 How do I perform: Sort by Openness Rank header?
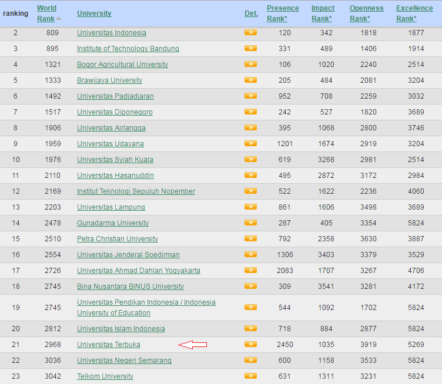point(366,14)
